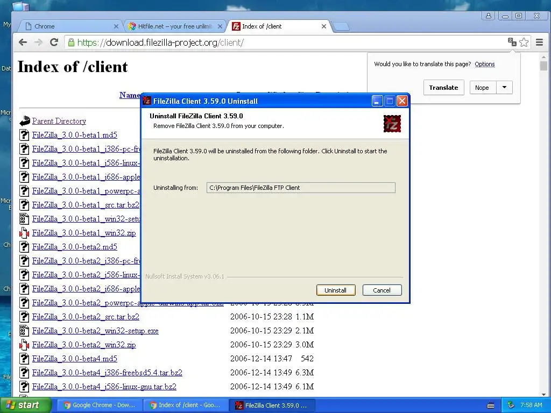The image size is (551, 413).
Task: Click the archive icon beside FileZilla_3.0.0-beta2_win32.zip
Action: click(x=24, y=345)
